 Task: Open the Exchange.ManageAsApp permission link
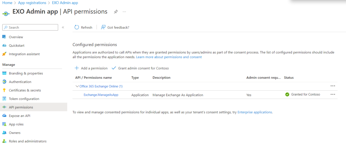101,95
